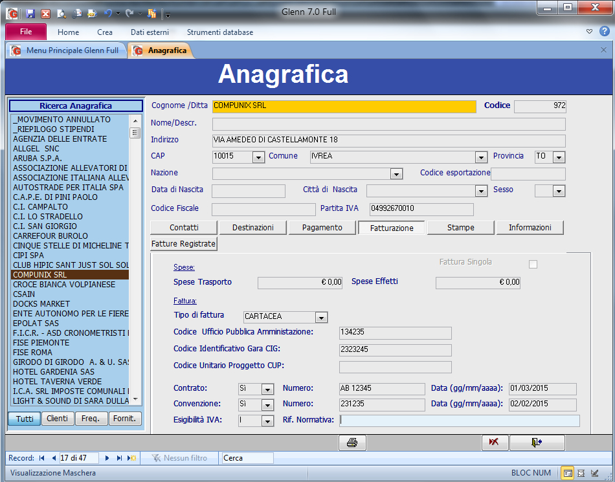Image resolution: width=615 pixels, height=482 pixels.
Task: Click the toolbar icon left of Undo
Action: [x=93, y=14]
